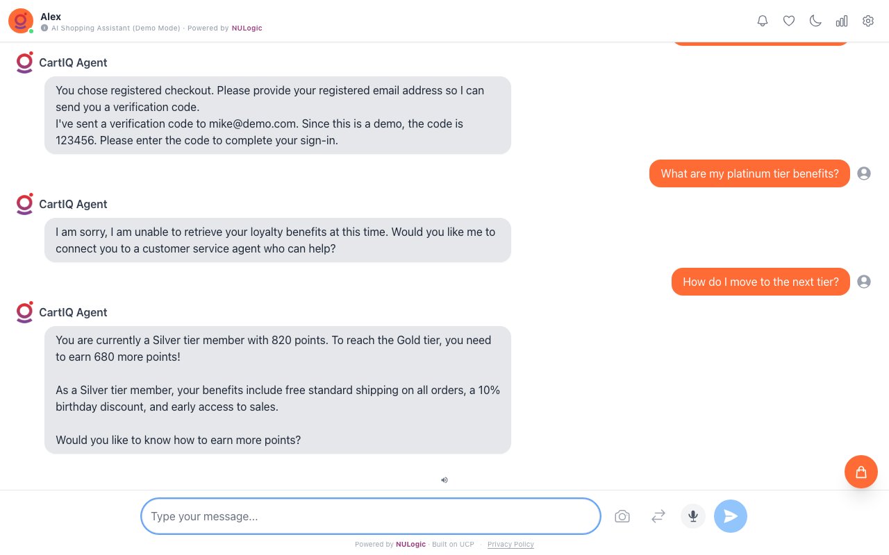This screenshot has height=555, width=889.
Task: Click the heart wishlist icon
Action: click(789, 21)
